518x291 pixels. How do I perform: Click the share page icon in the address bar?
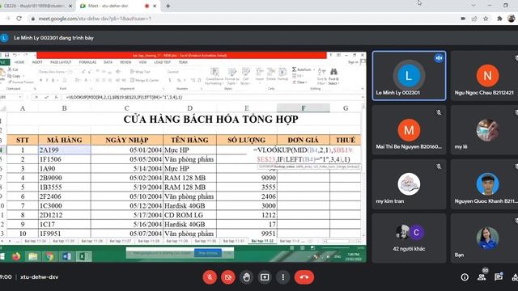click(x=474, y=19)
